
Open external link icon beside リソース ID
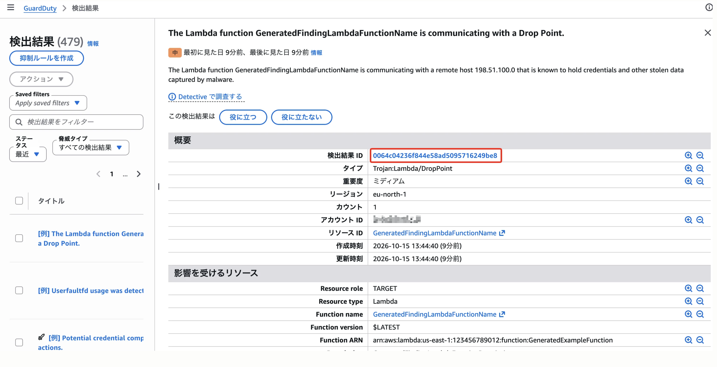click(x=502, y=233)
